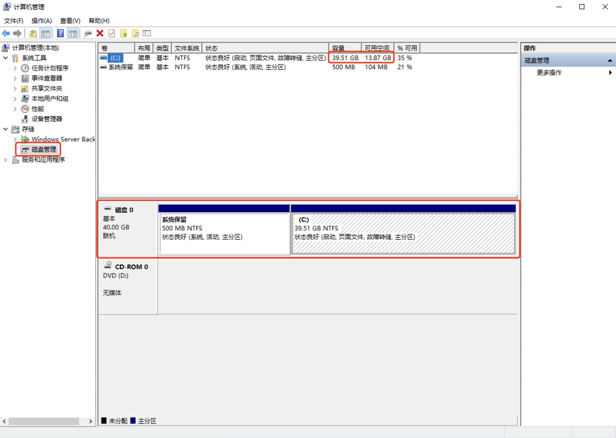Sort by the % 可用 column header
Screen dimensions: 616x438
407,48
